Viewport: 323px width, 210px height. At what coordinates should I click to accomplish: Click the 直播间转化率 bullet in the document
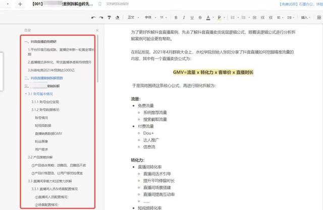[x=150, y=167]
